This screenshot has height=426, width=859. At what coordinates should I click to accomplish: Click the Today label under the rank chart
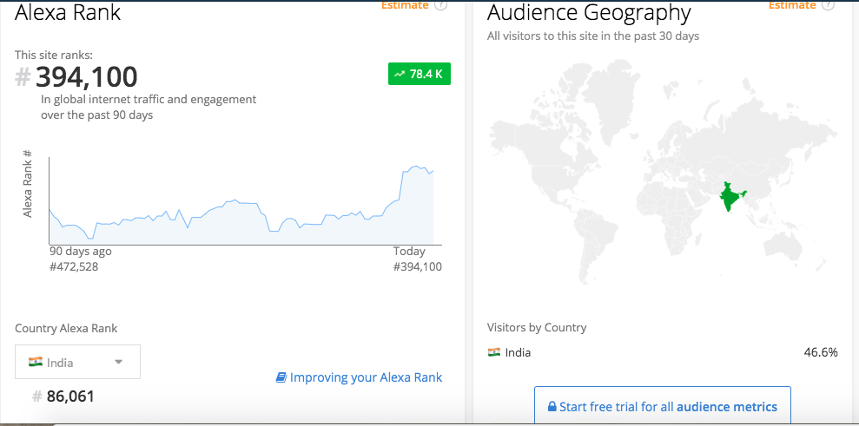(409, 252)
